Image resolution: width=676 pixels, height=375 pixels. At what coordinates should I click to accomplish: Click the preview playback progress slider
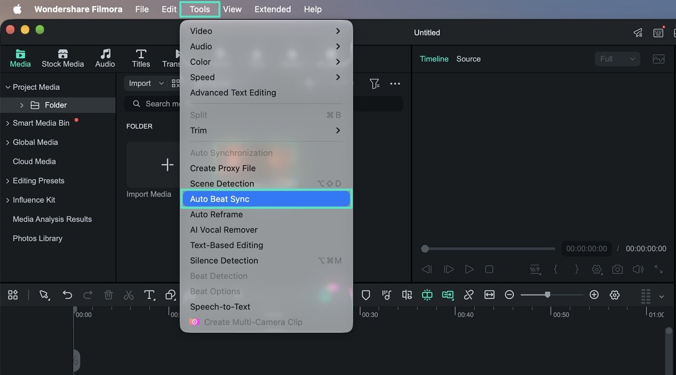(490, 249)
